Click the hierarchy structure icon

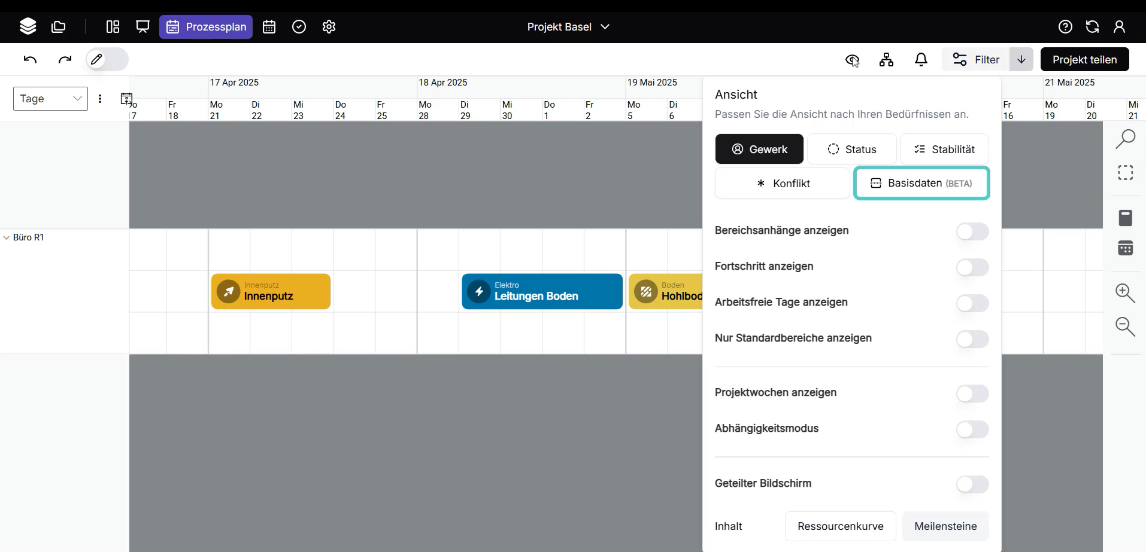click(886, 59)
